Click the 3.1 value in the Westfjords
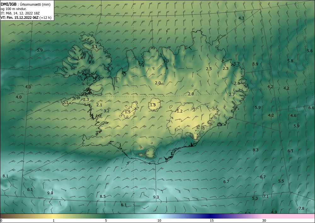Image resolution: width=315 pixels, height=223 pixels. click(94, 46)
